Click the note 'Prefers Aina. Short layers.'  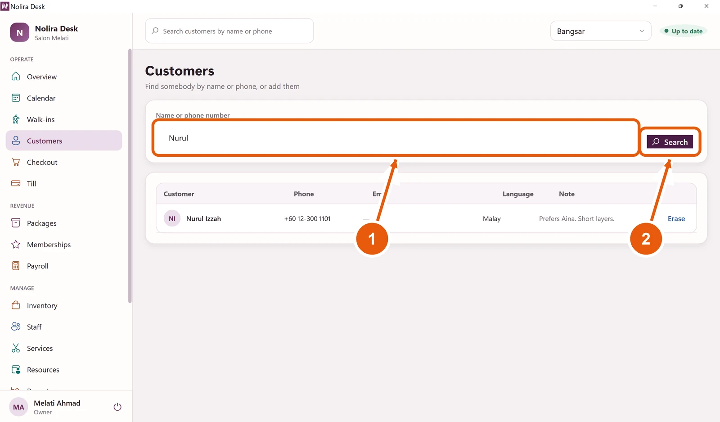[x=576, y=218]
